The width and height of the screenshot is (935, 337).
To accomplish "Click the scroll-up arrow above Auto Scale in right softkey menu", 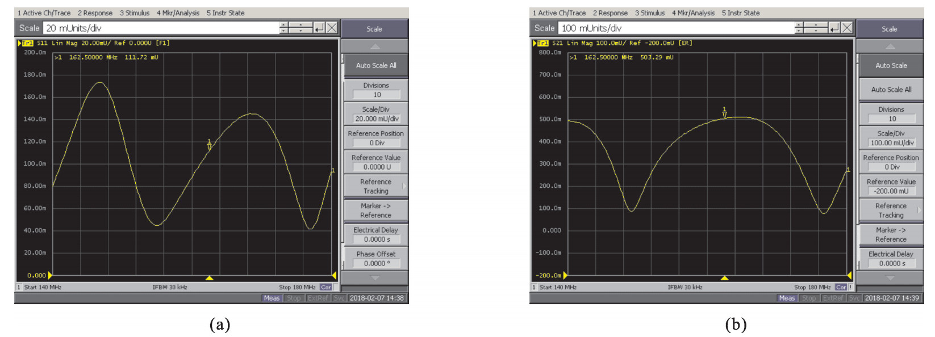I will [x=890, y=47].
